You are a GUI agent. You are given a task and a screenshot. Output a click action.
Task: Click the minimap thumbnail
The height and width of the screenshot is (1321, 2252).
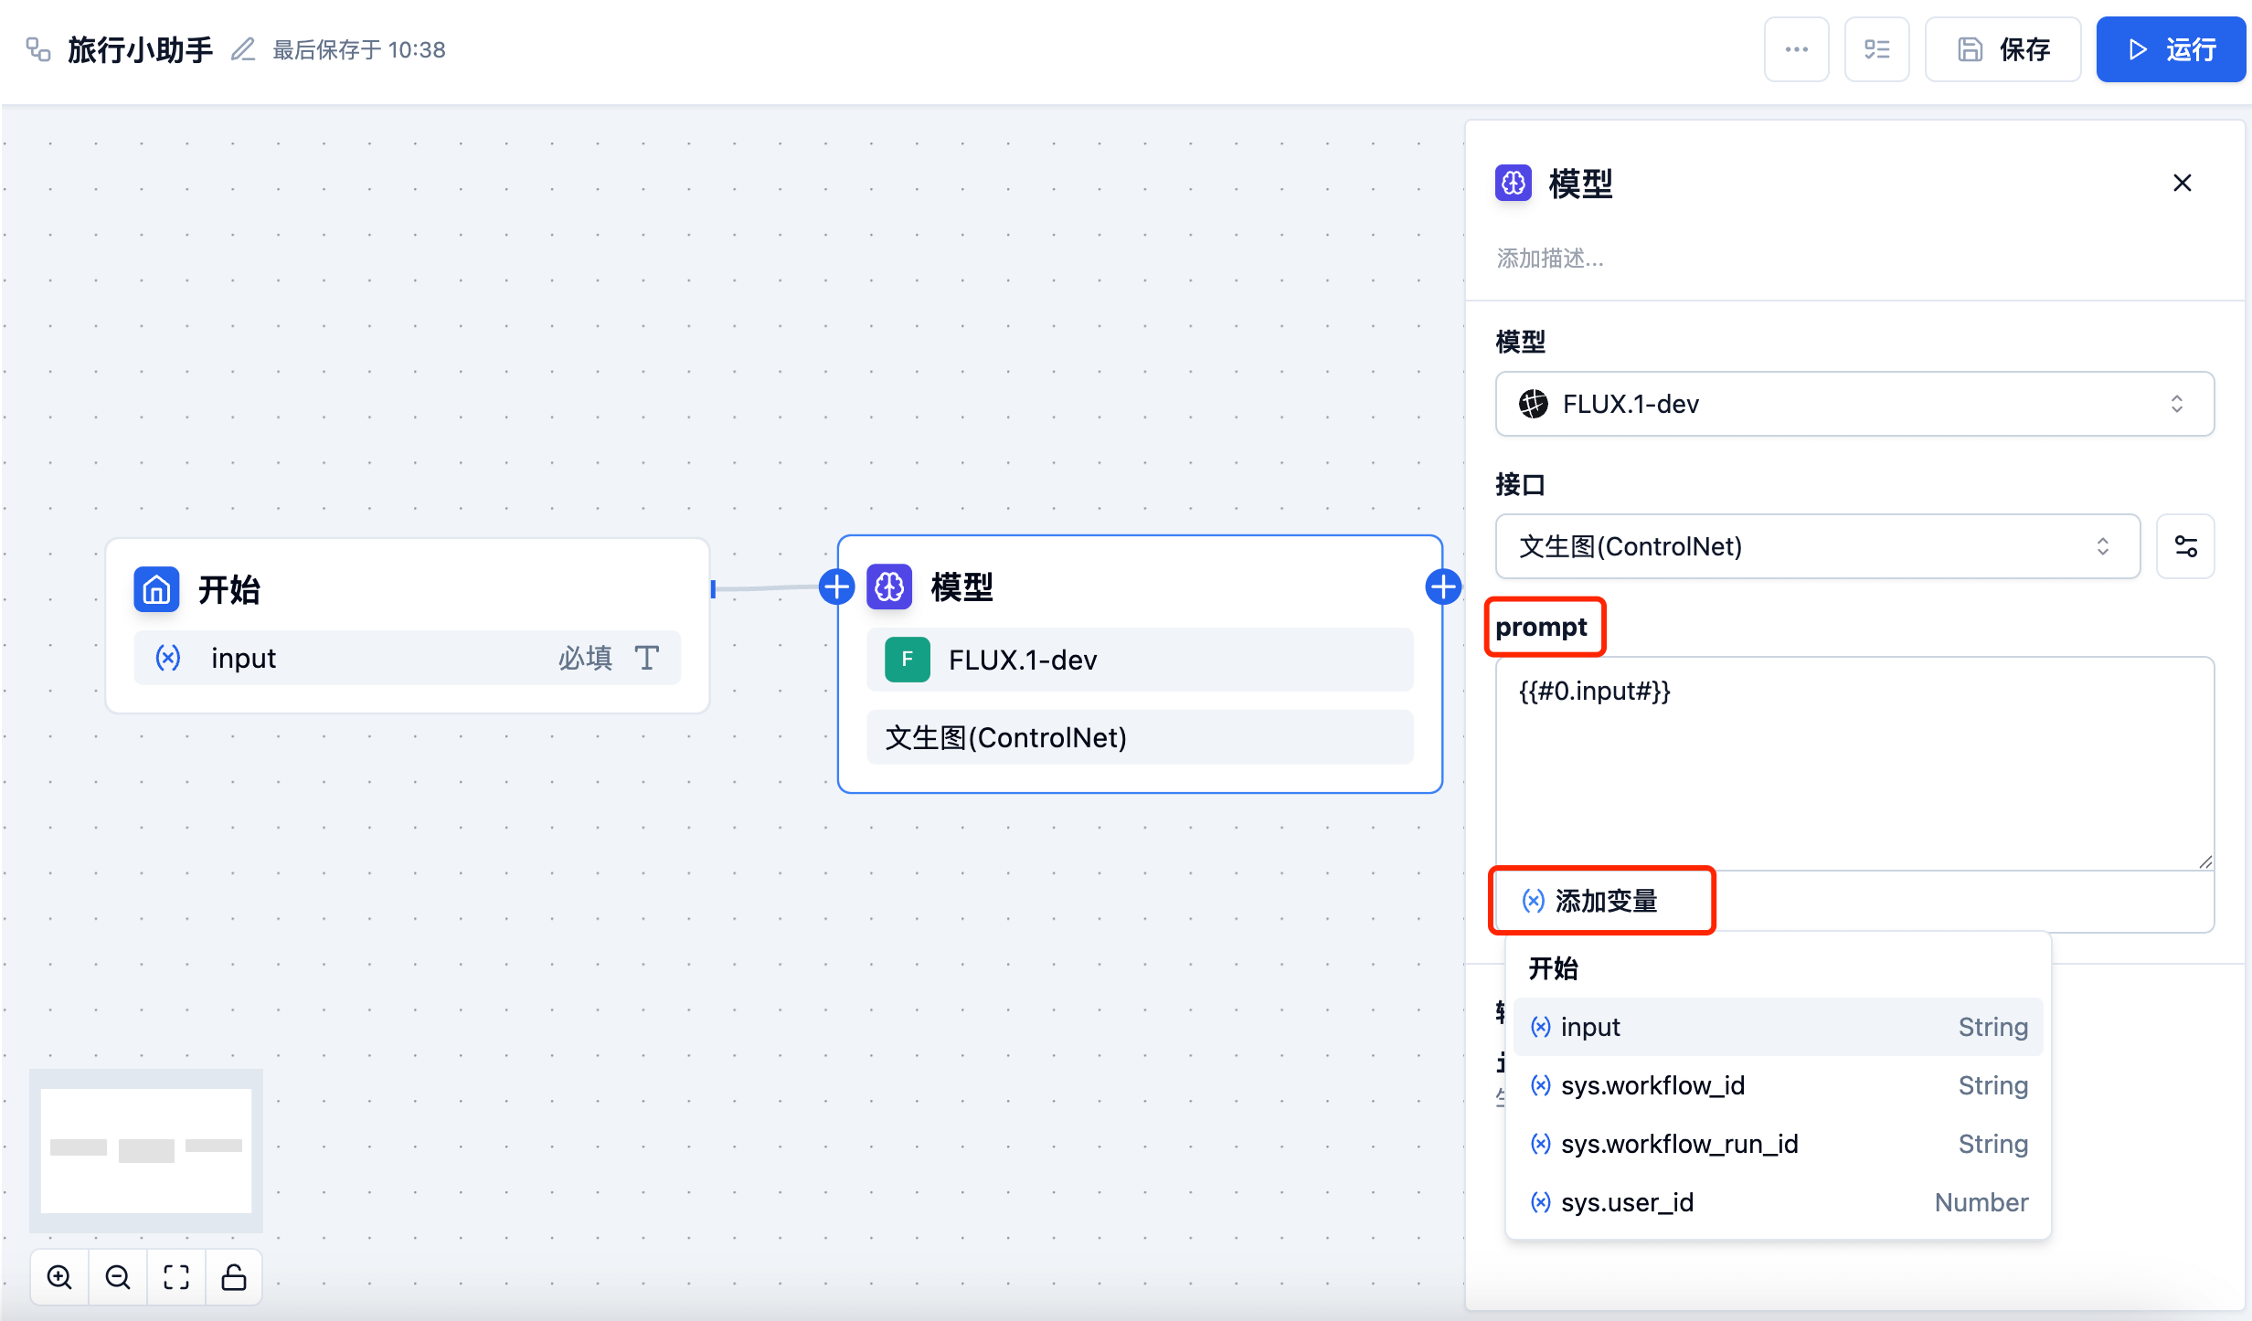pyautogui.click(x=146, y=1149)
